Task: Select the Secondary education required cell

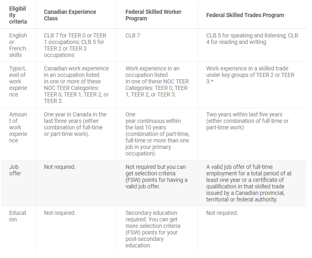Action: (x=153, y=229)
